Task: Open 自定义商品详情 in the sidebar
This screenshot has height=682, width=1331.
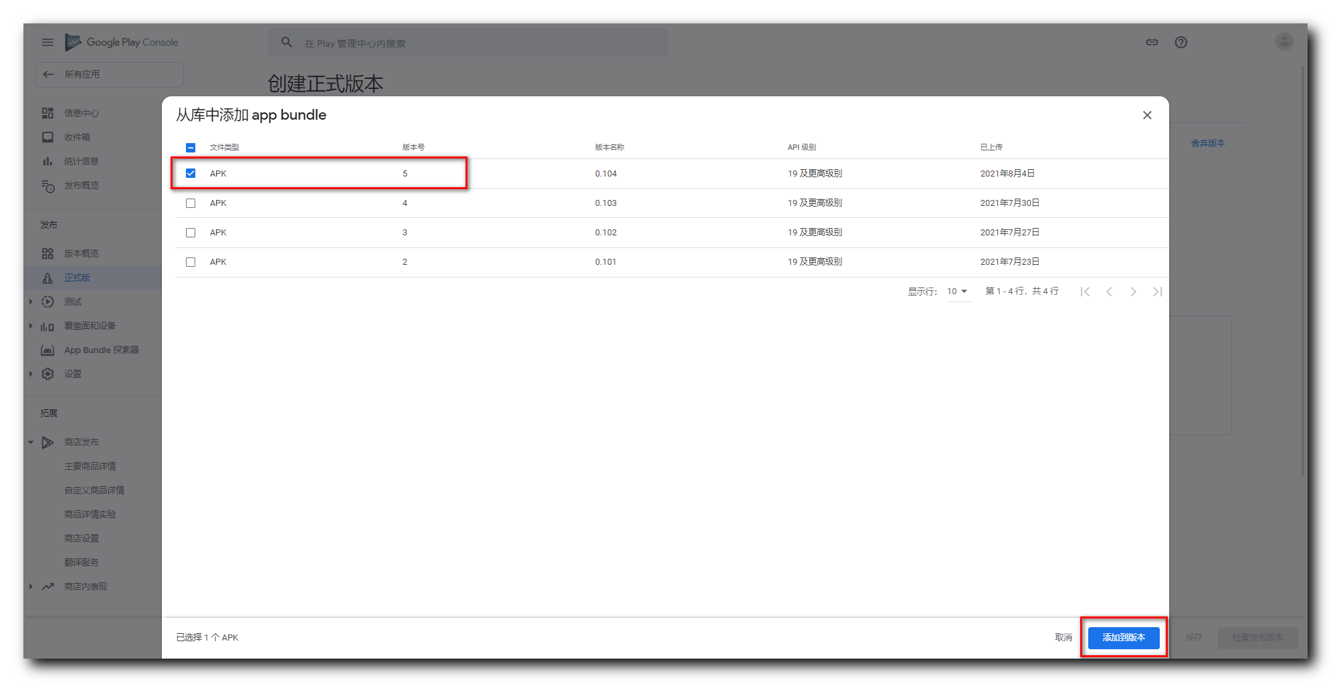Action: pos(94,490)
